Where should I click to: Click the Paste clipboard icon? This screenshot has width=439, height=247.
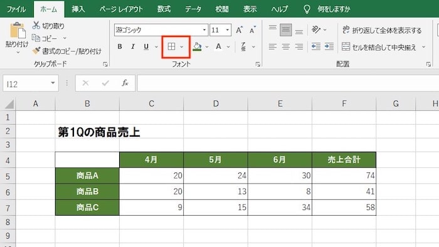[18, 30]
